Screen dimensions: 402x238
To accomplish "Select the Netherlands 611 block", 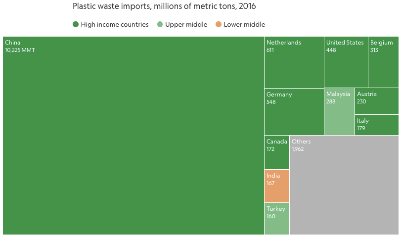I will point(294,62).
